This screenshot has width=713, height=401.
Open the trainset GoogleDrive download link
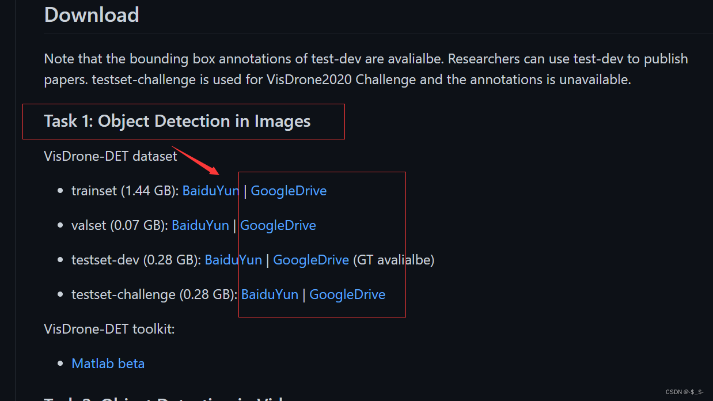coord(289,191)
